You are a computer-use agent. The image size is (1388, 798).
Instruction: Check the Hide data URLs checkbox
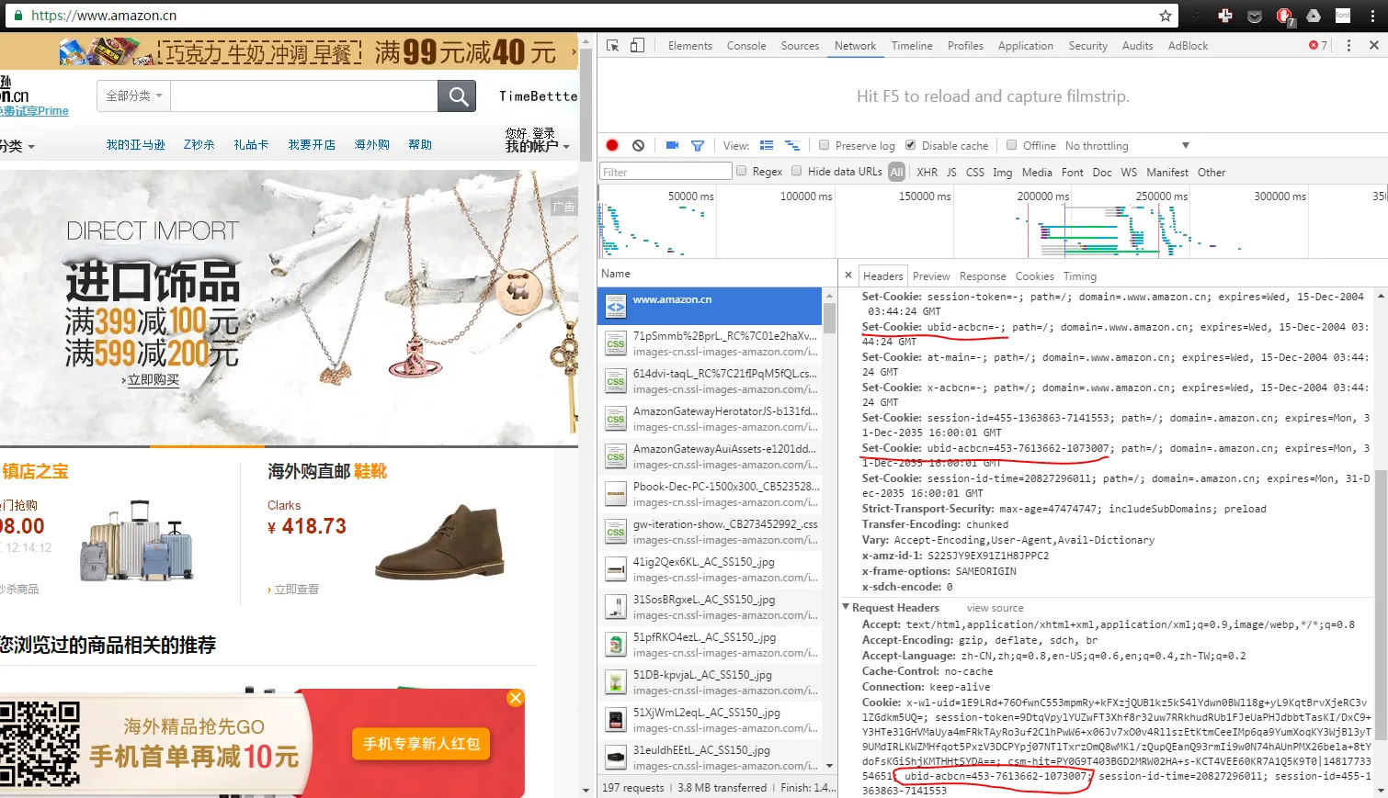pyautogui.click(x=797, y=171)
